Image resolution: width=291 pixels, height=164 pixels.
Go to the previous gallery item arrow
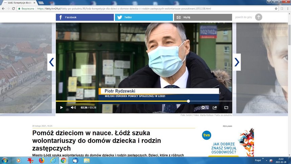point(51,62)
